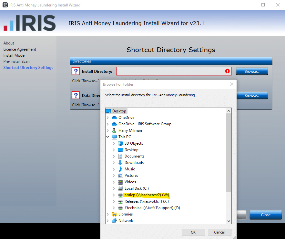Click the folder tree scrollbar down arrow
This screenshot has height=239, width=285.
[x=229, y=221]
